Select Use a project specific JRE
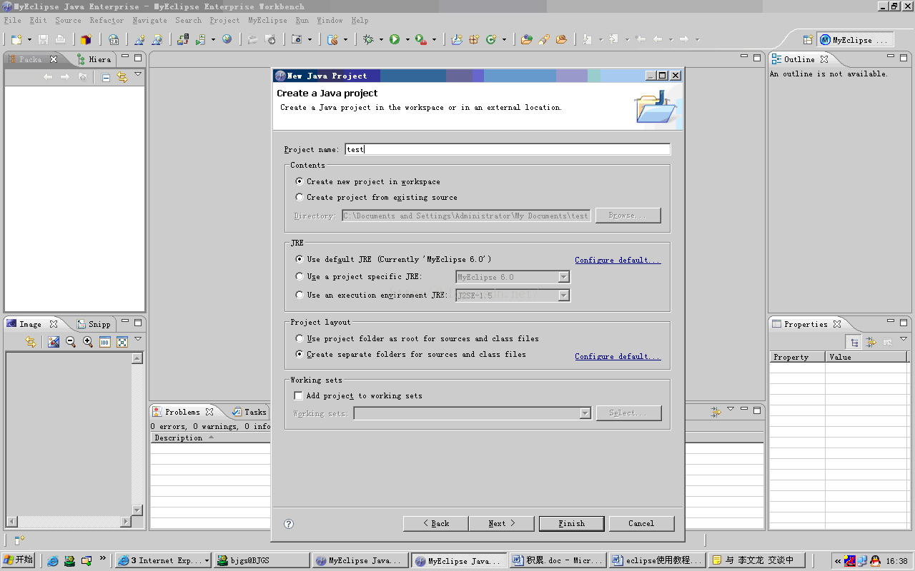The image size is (915, 571). pos(359,276)
